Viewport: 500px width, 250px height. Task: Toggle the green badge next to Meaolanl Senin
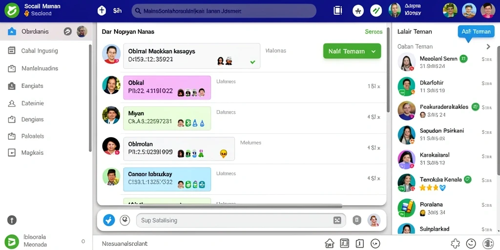[464, 59]
